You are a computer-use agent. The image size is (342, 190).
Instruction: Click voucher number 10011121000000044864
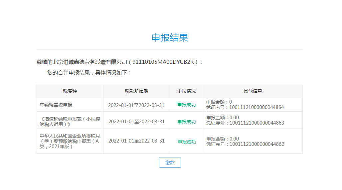(256, 107)
